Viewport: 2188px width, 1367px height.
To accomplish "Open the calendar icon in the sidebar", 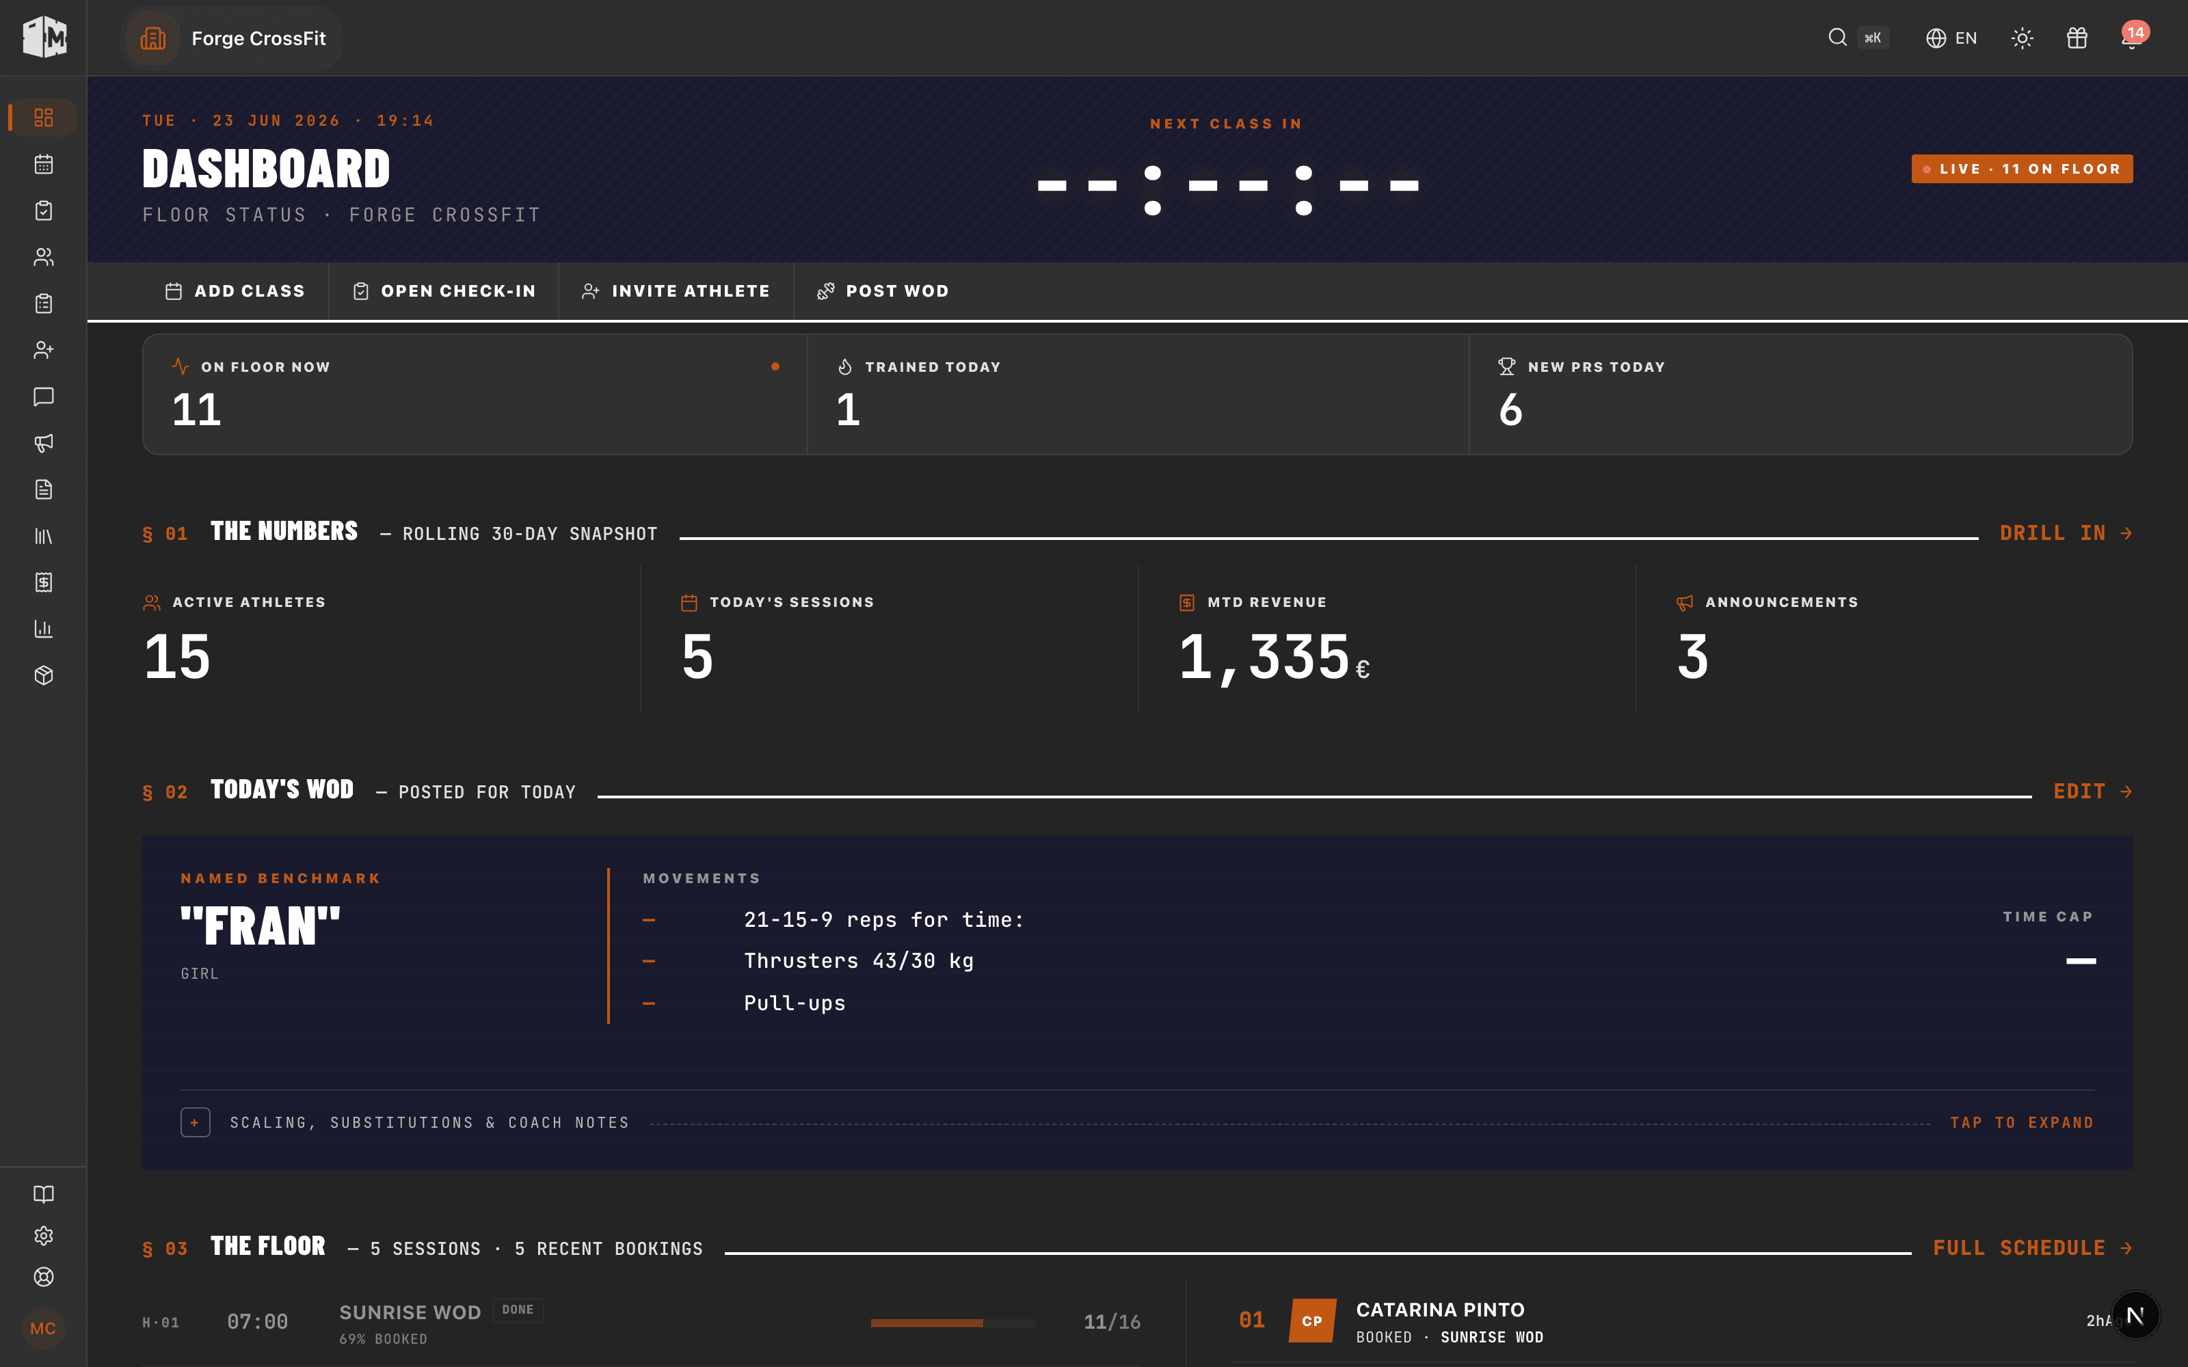I will (x=43, y=163).
